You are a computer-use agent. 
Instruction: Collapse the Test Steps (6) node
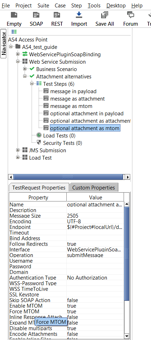(32, 84)
